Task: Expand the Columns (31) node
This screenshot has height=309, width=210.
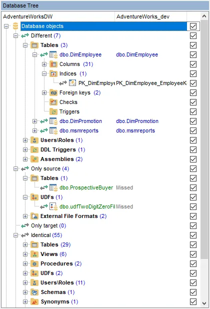Action: point(44,64)
